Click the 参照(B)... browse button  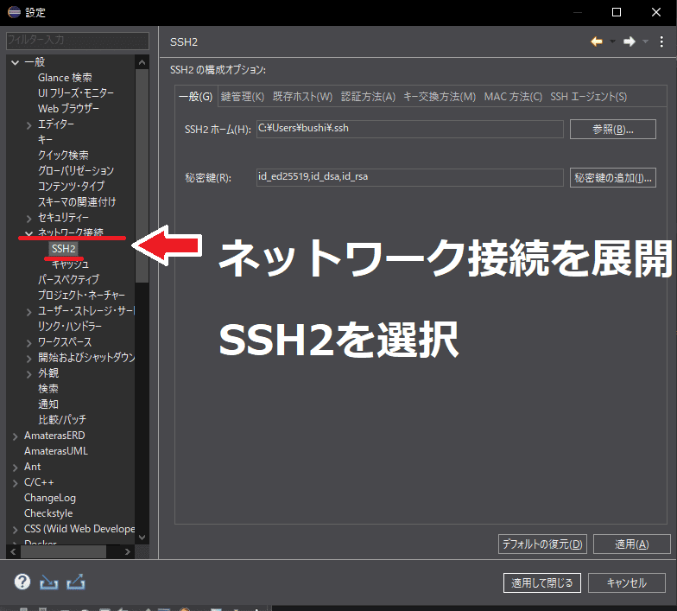[x=613, y=130]
